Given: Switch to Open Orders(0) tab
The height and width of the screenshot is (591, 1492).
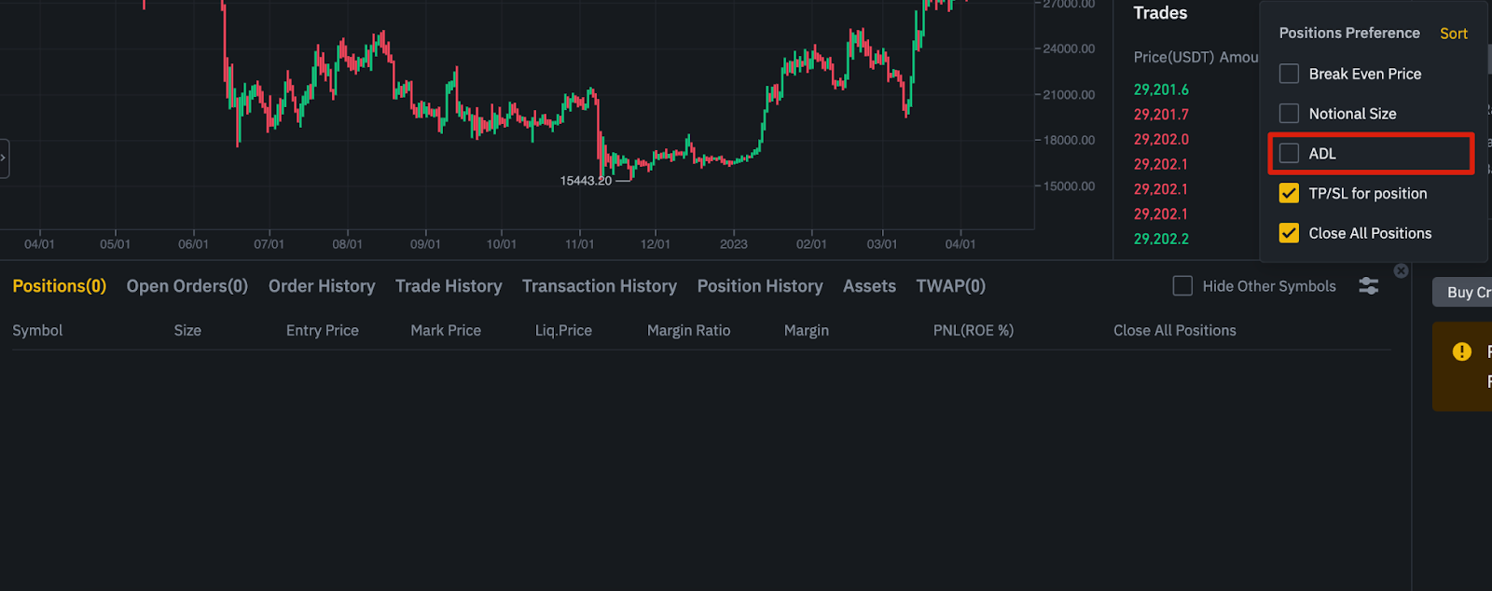Looking at the screenshot, I should pyautogui.click(x=186, y=286).
